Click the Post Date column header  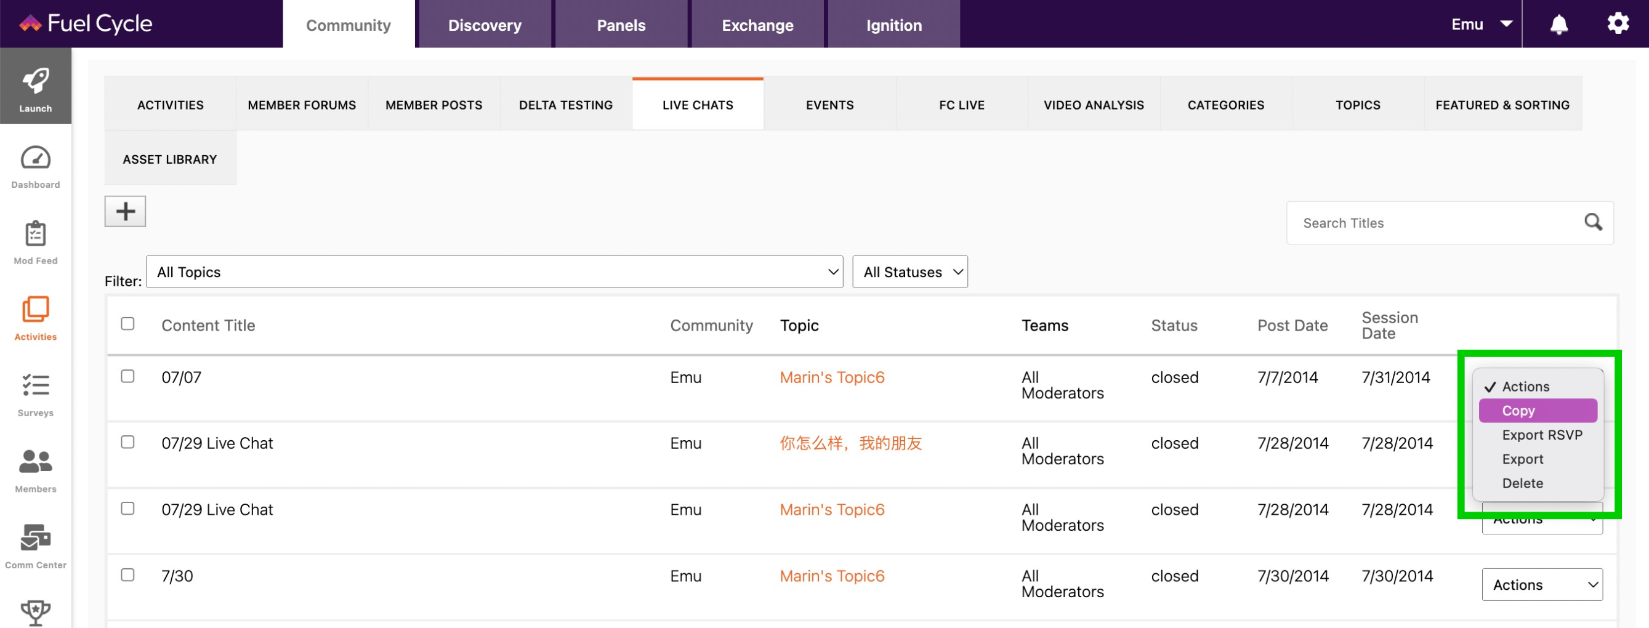(x=1292, y=325)
